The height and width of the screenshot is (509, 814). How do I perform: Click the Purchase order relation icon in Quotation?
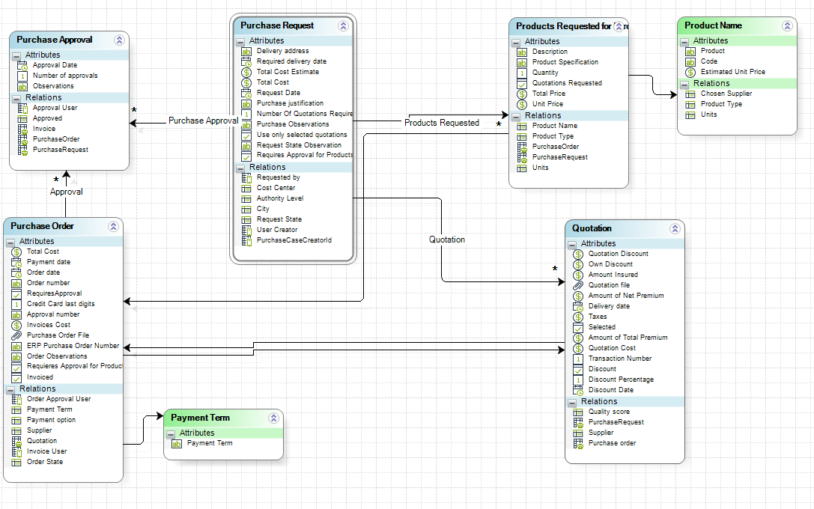[x=578, y=444]
